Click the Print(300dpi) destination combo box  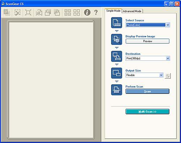tap(148, 58)
